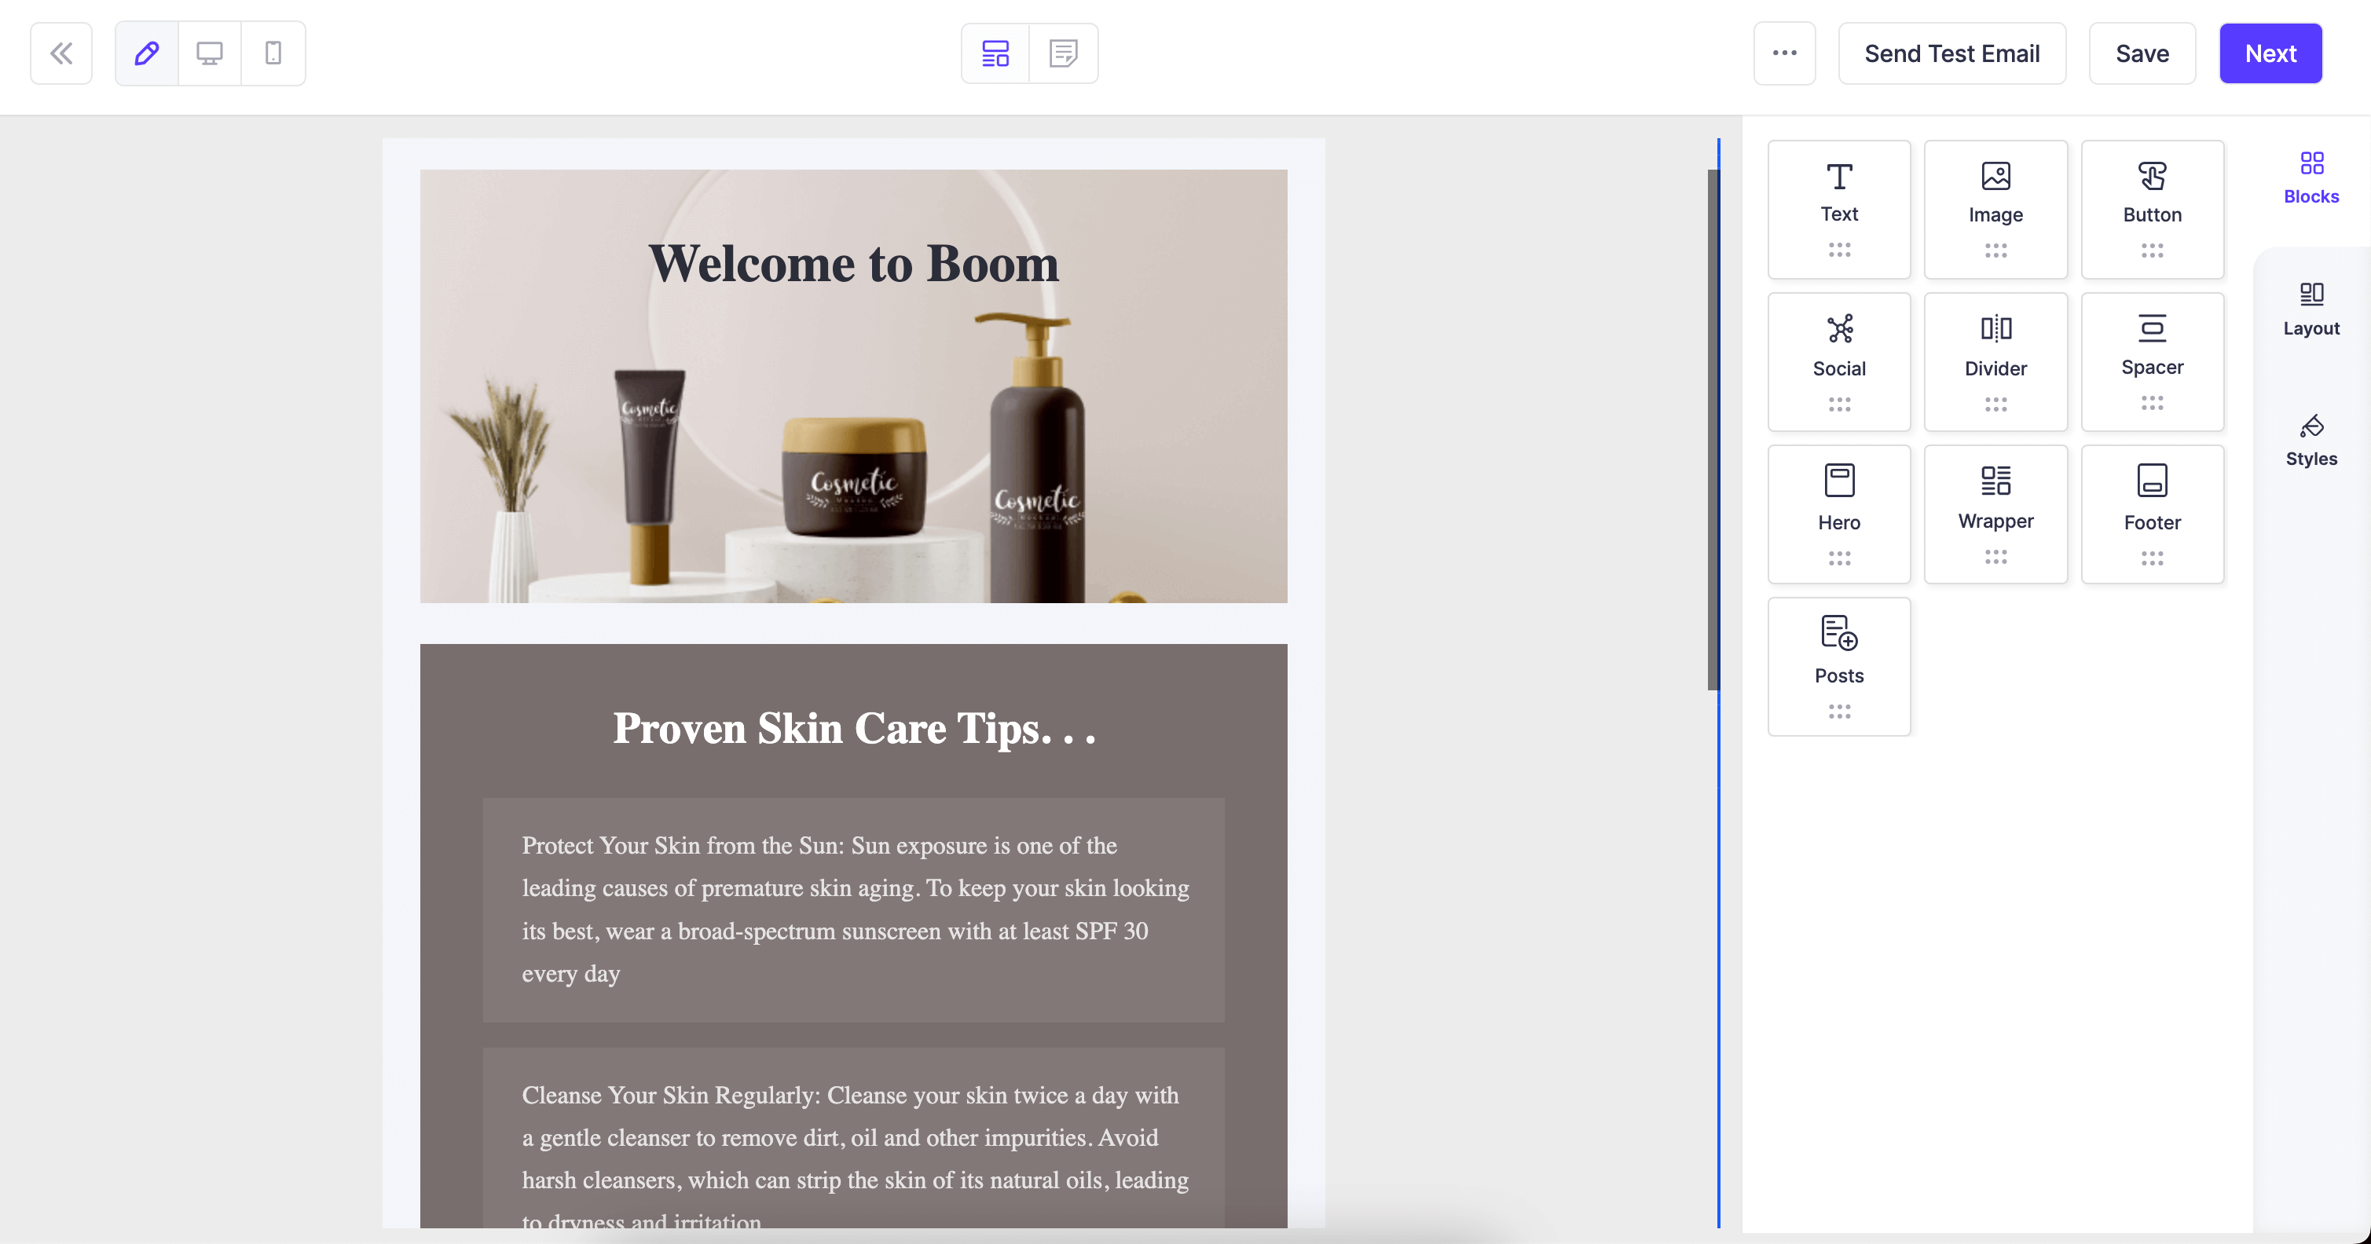This screenshot has width=2371, height=1244.
Task: Select the plain text editor view icon
Action: click(x=1063, y=53)
